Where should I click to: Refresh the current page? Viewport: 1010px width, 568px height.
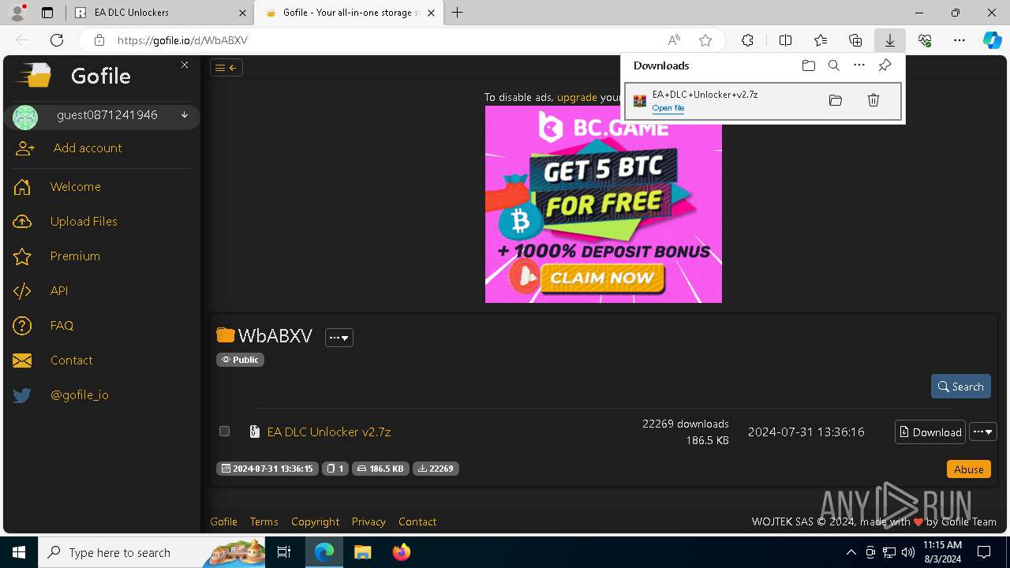[57, 40]
